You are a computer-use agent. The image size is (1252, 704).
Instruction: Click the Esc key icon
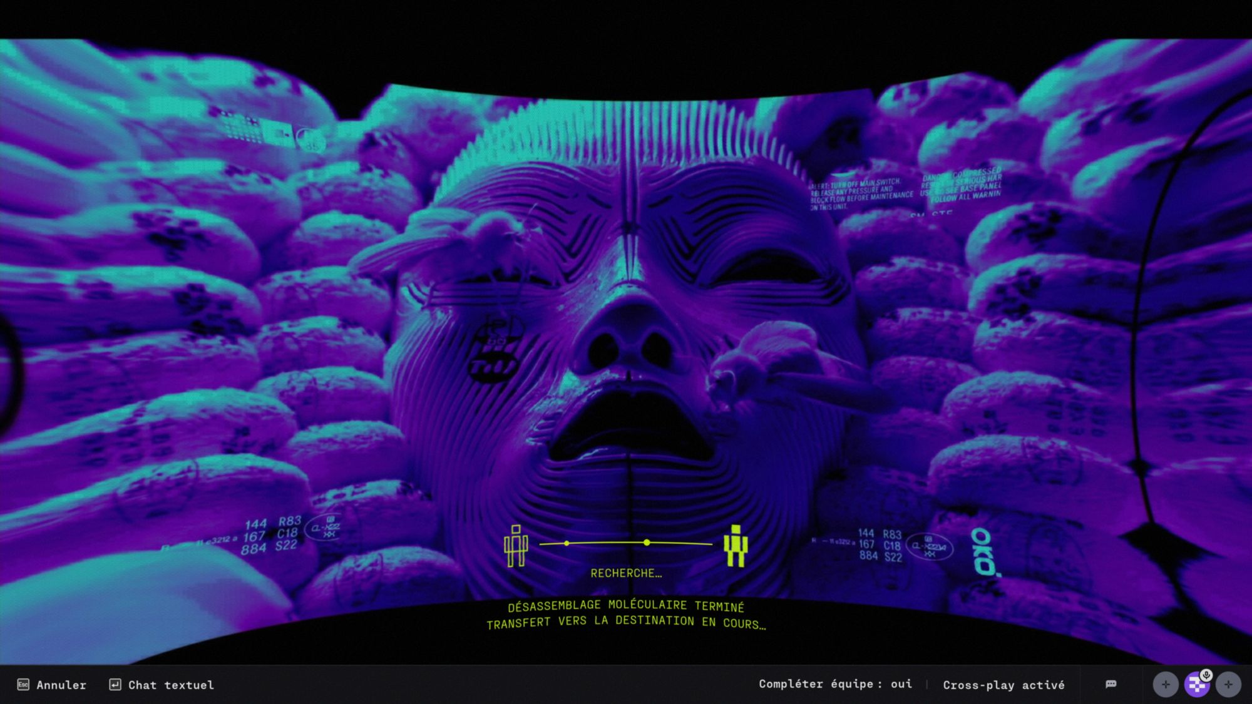tap(23, 685)
